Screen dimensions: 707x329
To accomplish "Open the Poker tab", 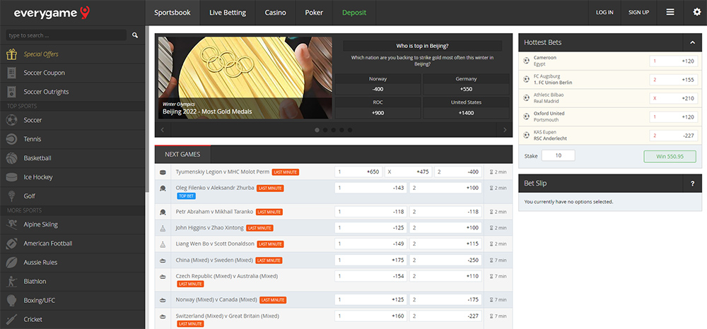I will [x=314, y=13].
